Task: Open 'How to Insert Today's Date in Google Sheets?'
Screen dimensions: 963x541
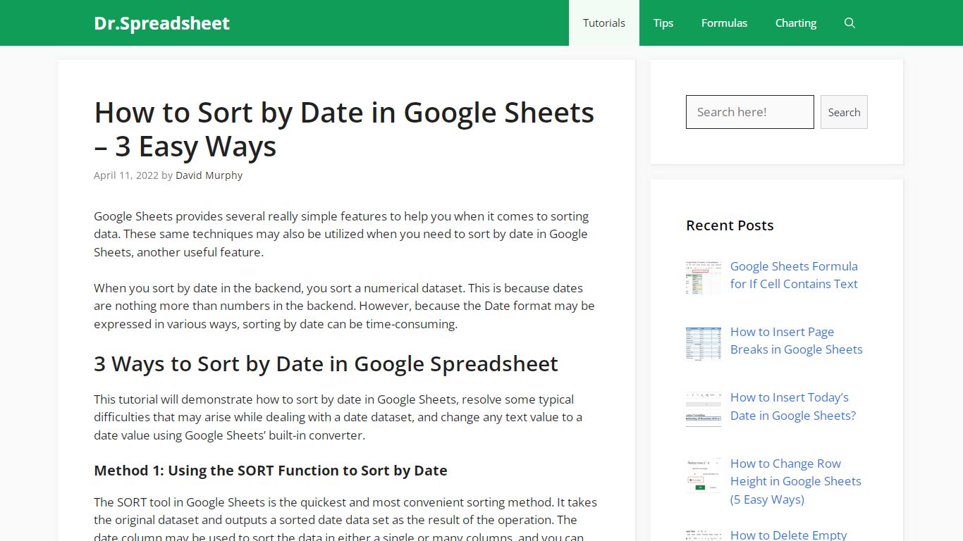Action: 793,406
